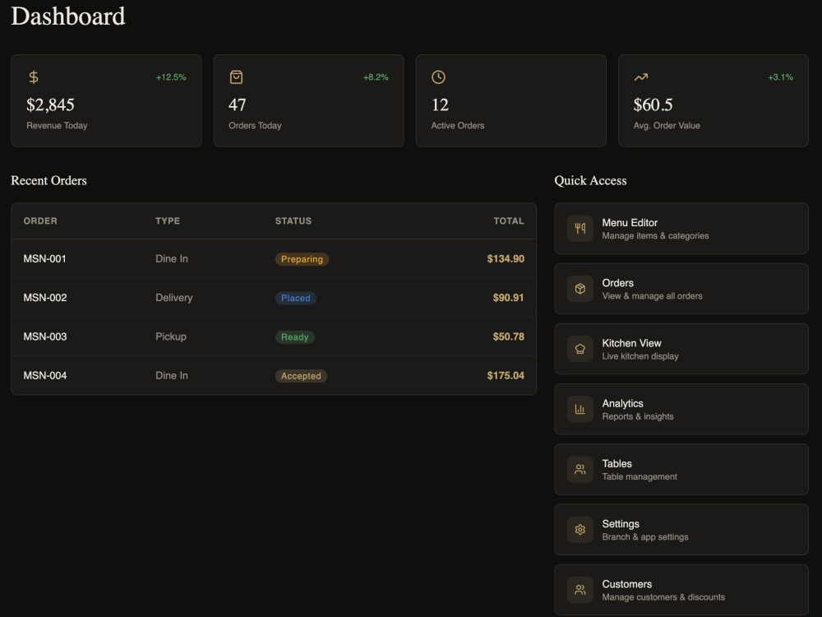Click the trending arrow icon on Avg. Order Value card
Viewport: 822px width, 617px height.
tap(640, 77)
